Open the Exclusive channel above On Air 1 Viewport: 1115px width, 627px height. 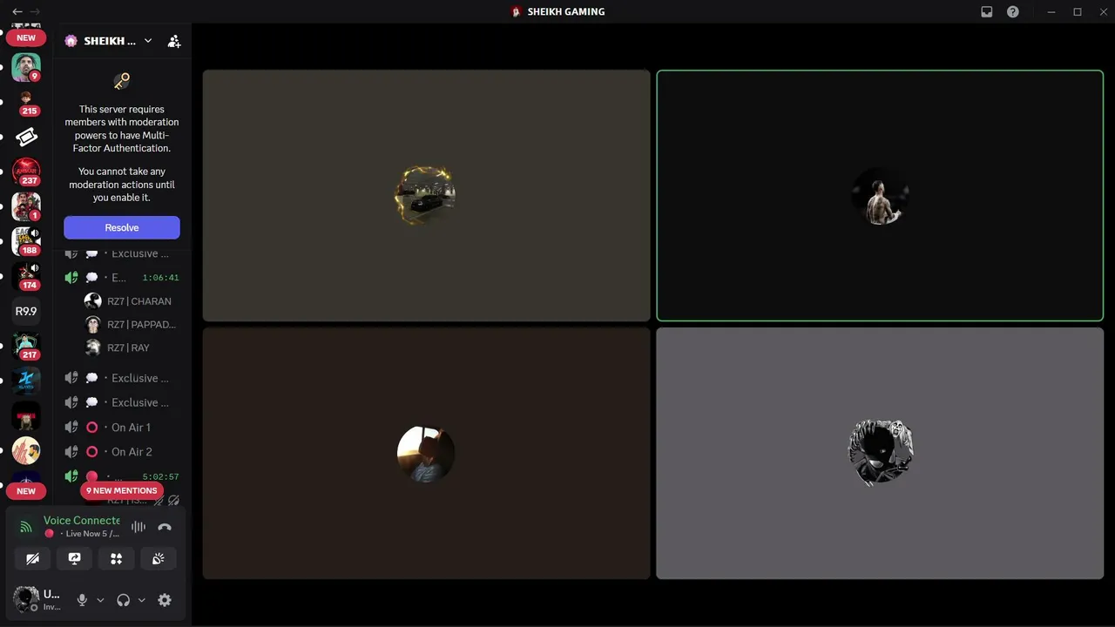click(x=122, y=402)
